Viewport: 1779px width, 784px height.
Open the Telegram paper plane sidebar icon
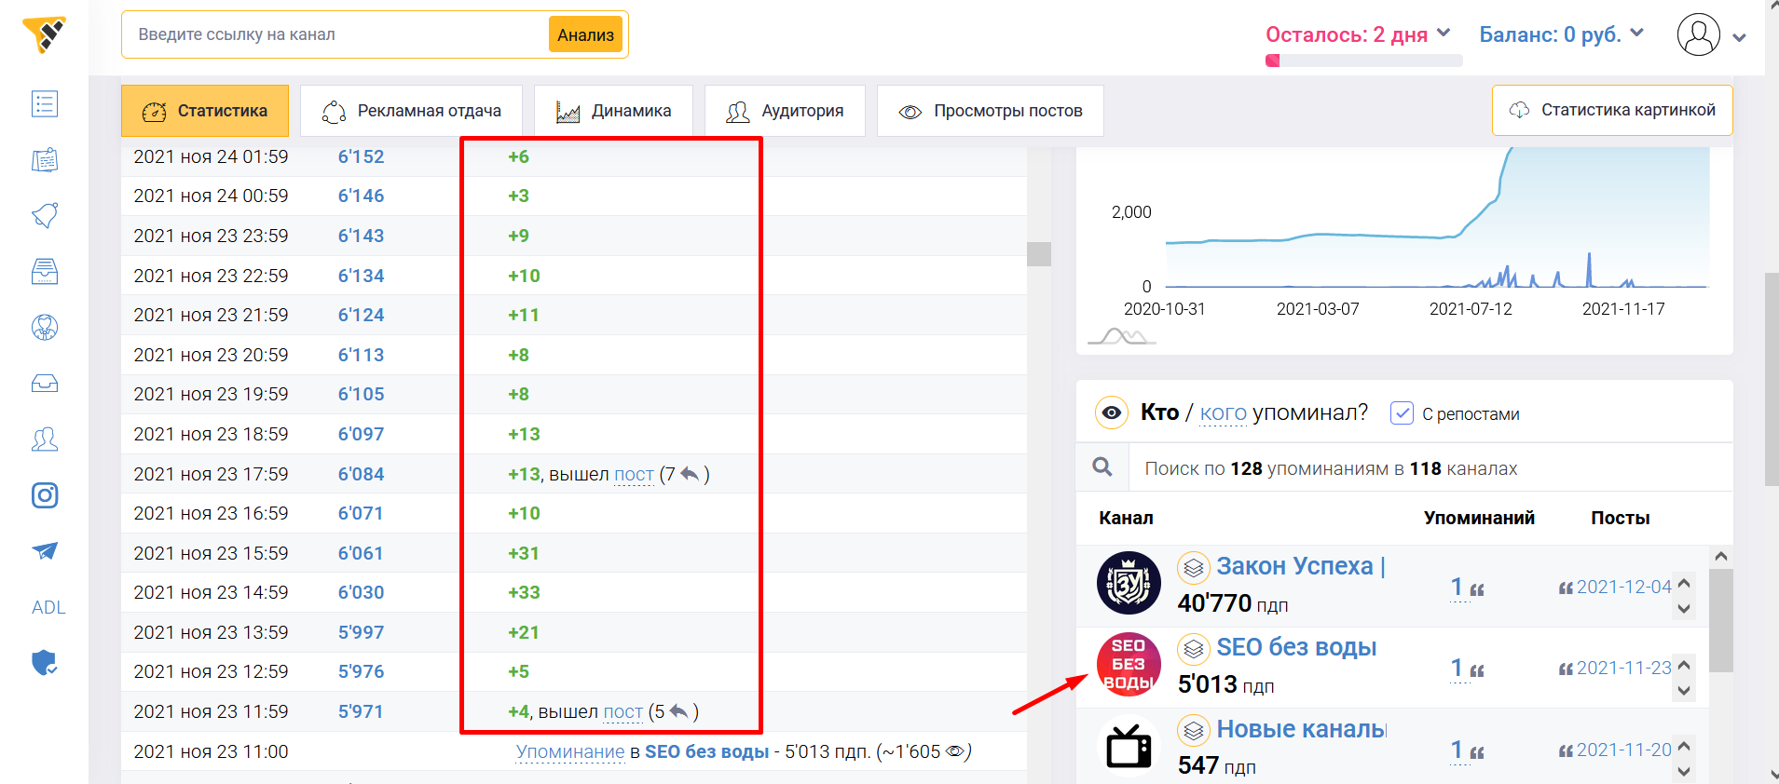tap(45, 551)
